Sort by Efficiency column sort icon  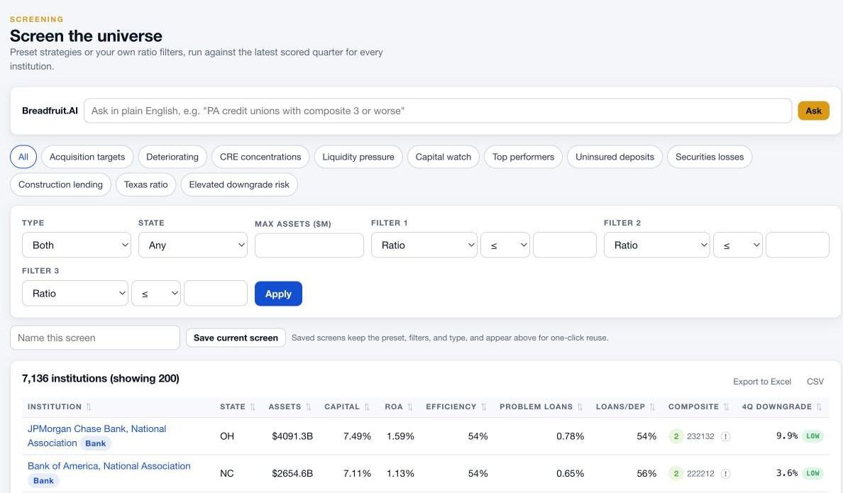tap(483, 407)
